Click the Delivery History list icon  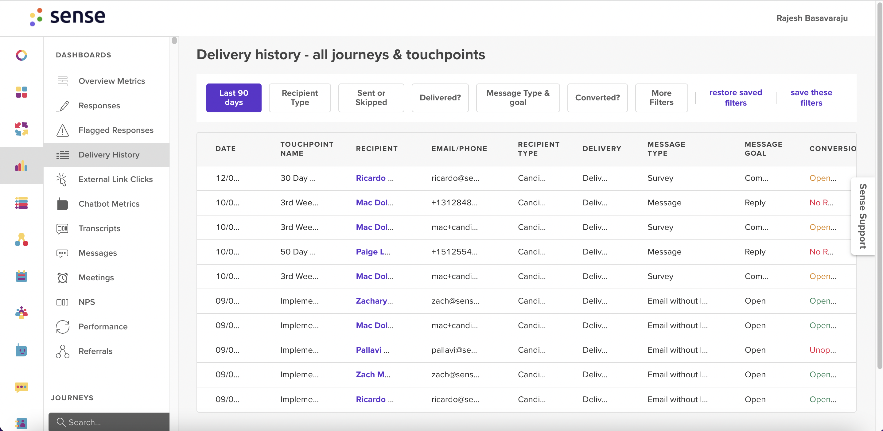pos(62,155)
